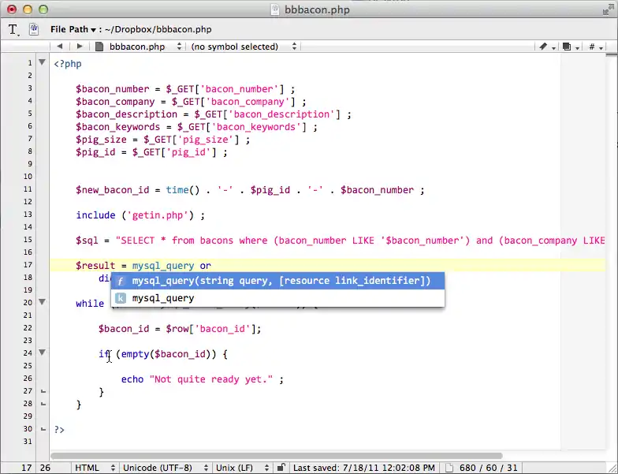Open the '(no symbol selected)' function popup
This screenshot has height=474, width=618.
coord(244,47)
